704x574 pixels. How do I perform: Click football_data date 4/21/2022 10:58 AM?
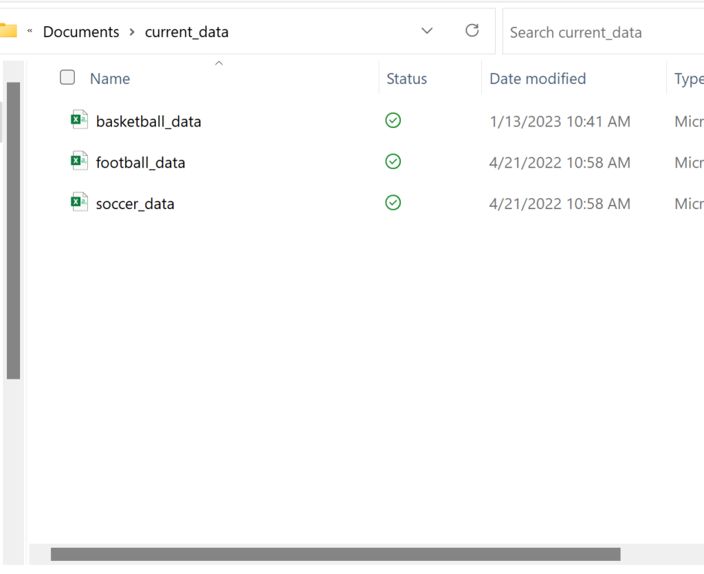(x=560, y=162)
